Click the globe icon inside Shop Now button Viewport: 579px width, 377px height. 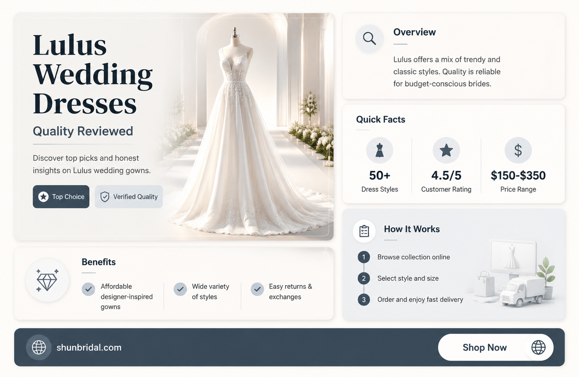coord(538,347)
